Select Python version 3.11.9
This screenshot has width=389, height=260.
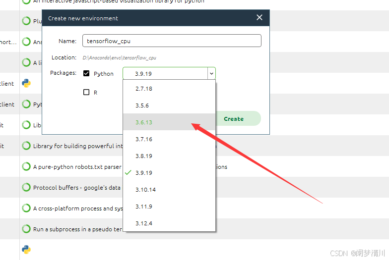169,207
